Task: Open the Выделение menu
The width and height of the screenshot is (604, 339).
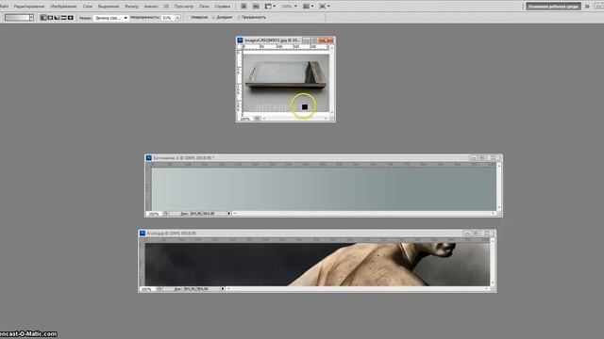Action: pos(109,7)
